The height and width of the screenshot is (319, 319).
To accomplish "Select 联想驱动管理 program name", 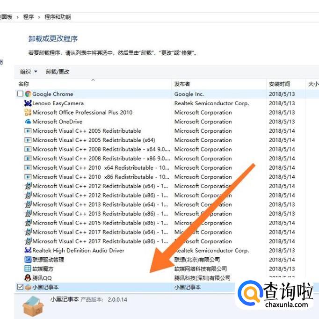I will [48, 260].
